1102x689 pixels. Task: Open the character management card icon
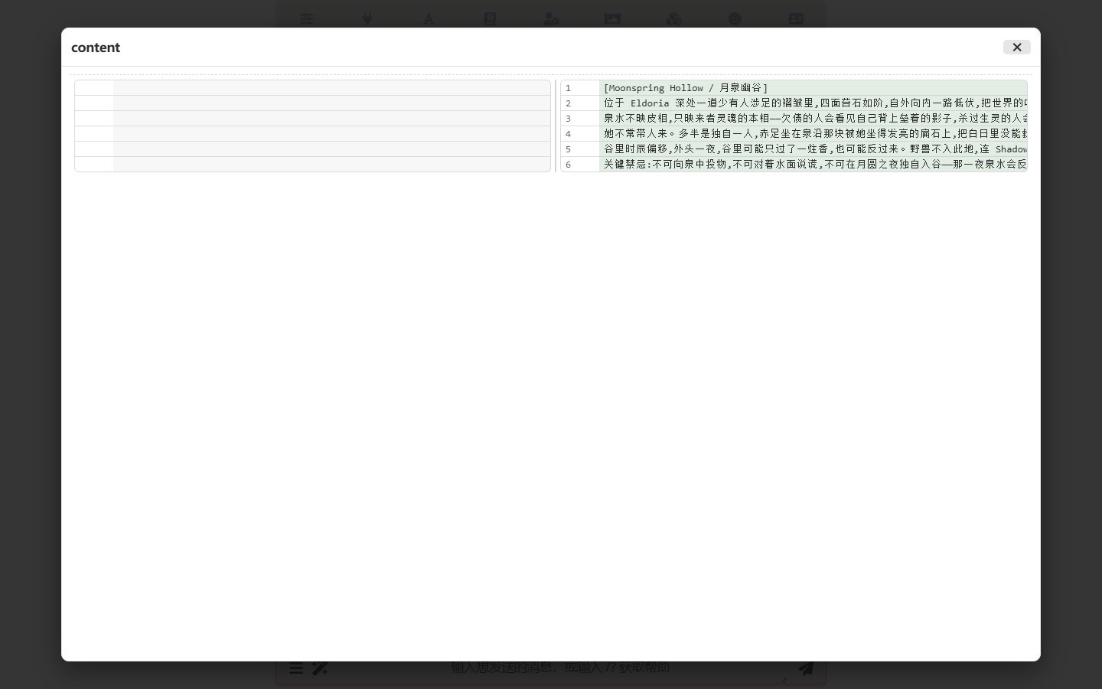(x=796, y=19)
